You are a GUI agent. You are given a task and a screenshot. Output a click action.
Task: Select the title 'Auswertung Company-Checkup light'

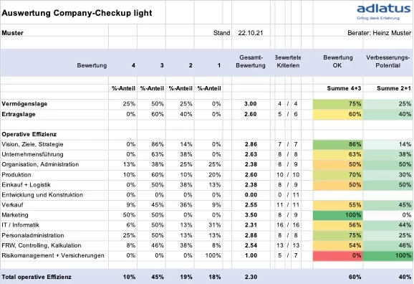pyautogui.click(x=77, y=13)
